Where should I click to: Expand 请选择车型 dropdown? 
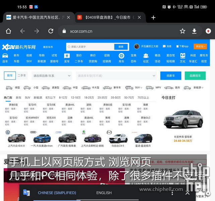tap(117, 76)
